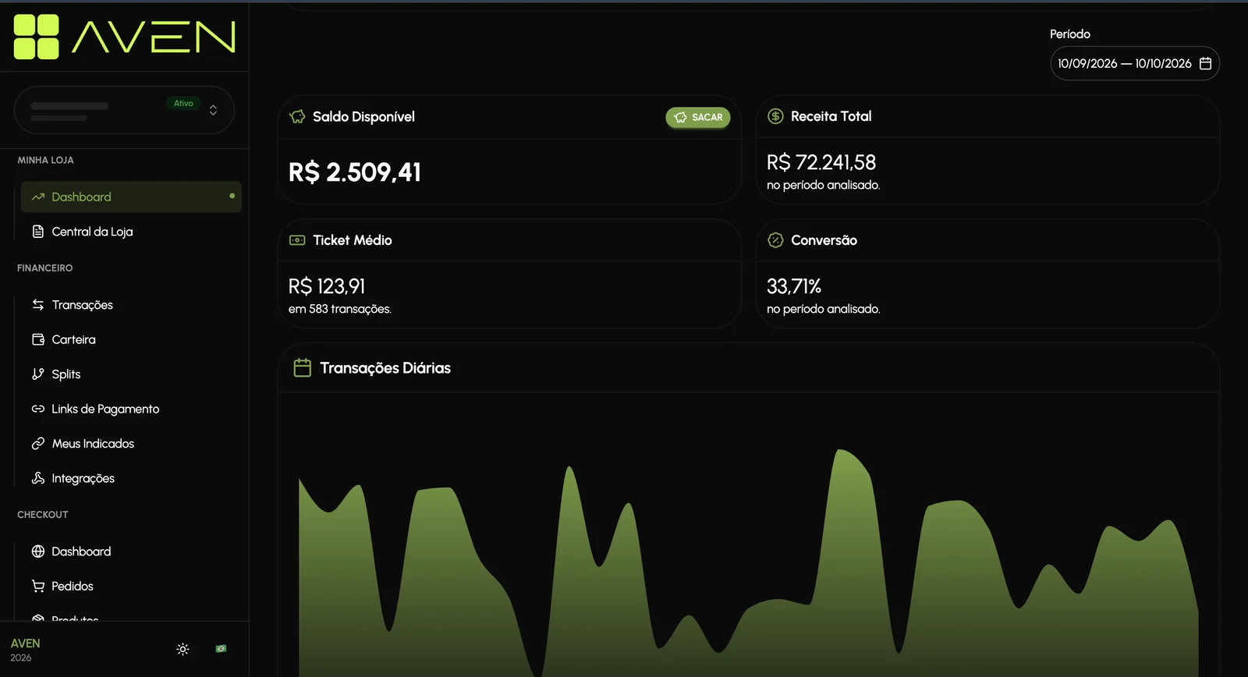Click the Splits branch icon
This screenshot has height=677, width=1248.
[x=37, y=374]
